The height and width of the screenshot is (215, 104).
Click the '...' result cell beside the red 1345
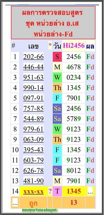click(x=90, y=192)
